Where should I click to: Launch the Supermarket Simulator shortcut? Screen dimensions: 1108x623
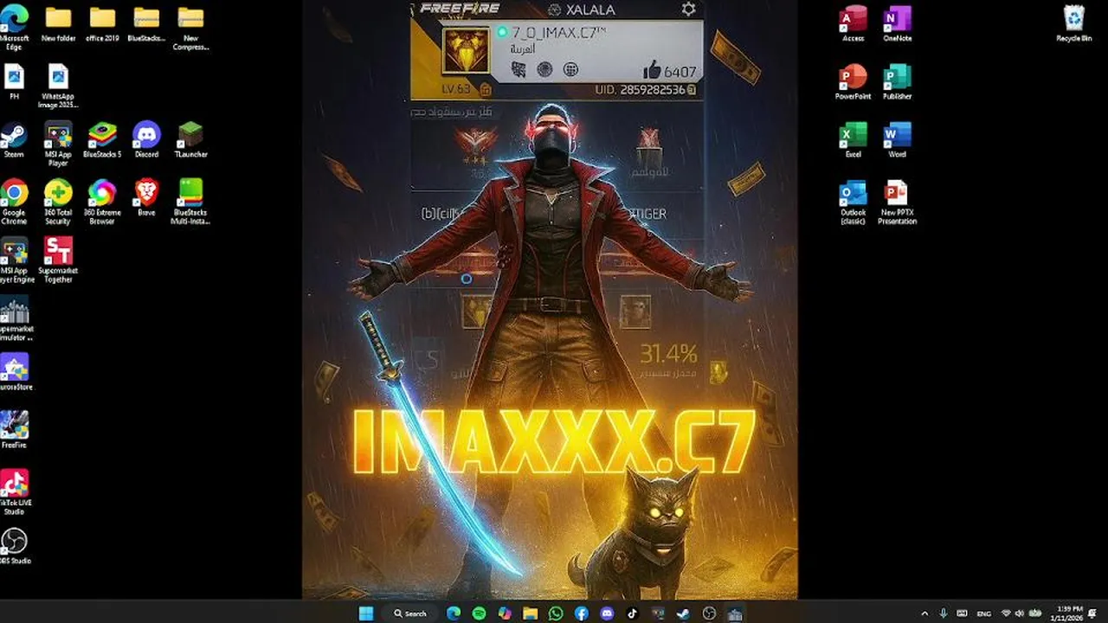click(x=15, y=318)
